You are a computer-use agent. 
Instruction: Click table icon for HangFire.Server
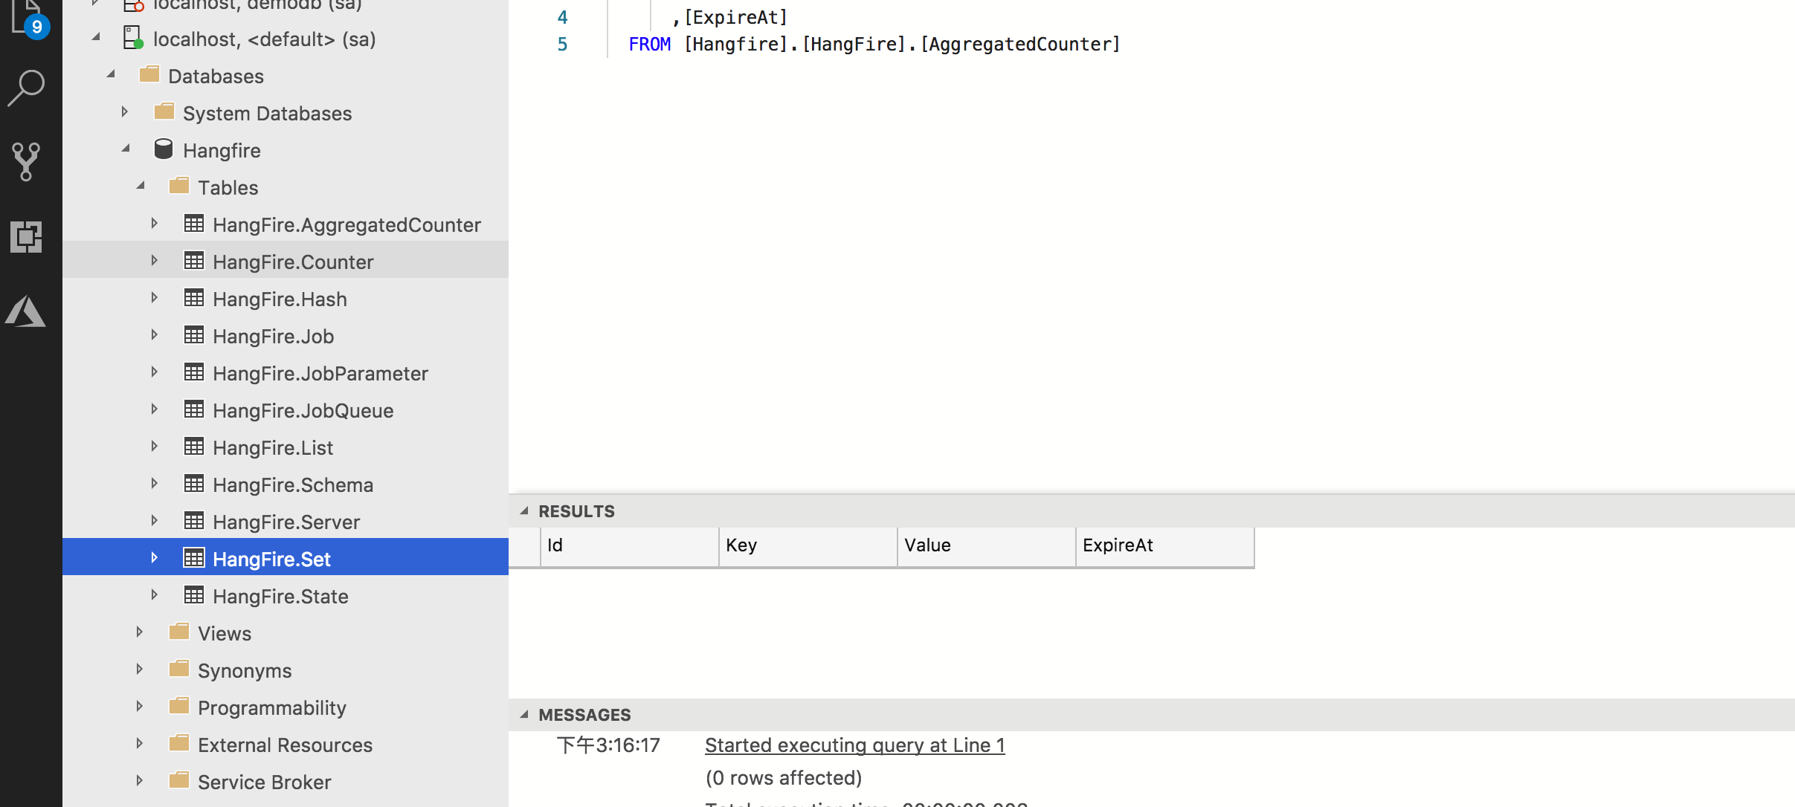[194, 521]
